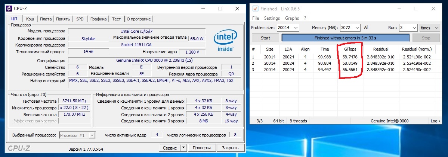Viewport: 448px width, 157px height.
Task: Click the Time column header
Action: tap(325, 49)
